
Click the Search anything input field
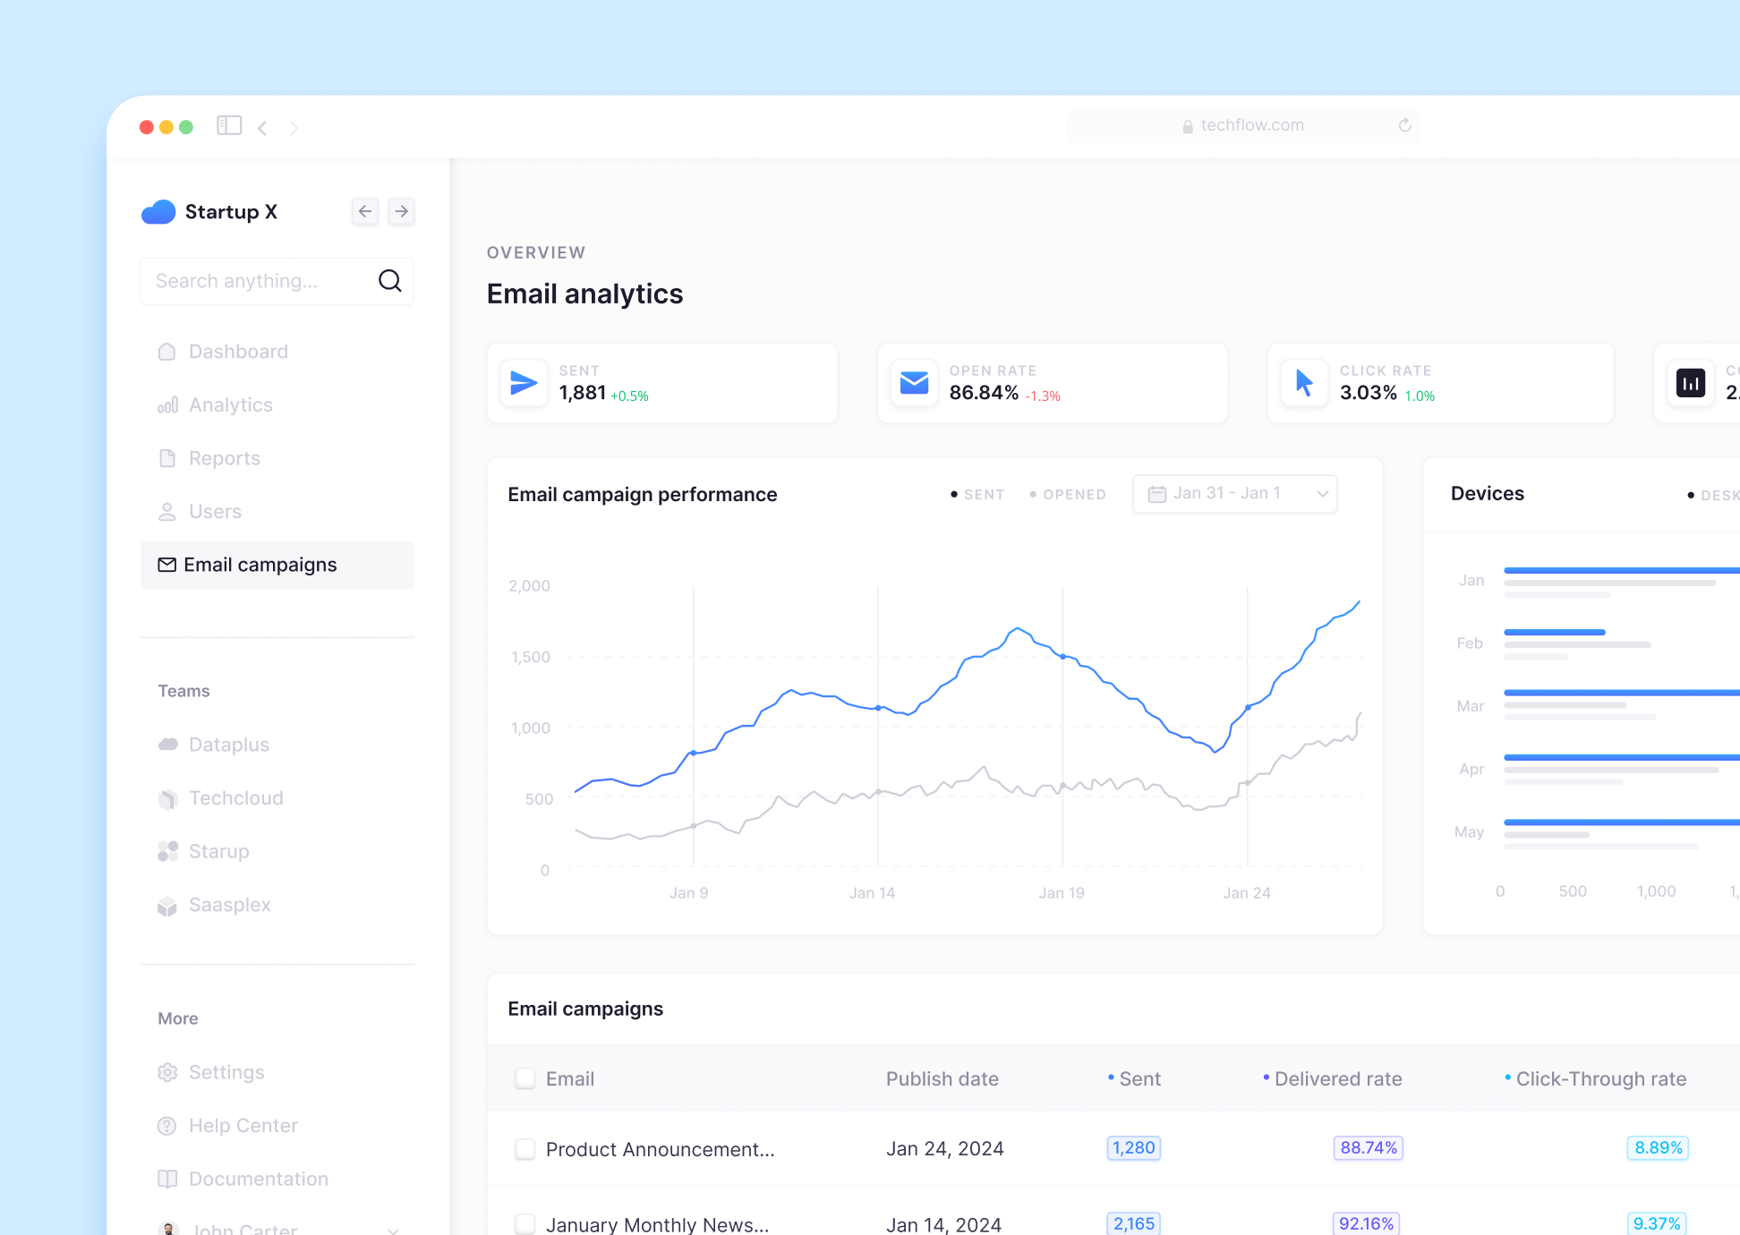[x=277, y=281]
